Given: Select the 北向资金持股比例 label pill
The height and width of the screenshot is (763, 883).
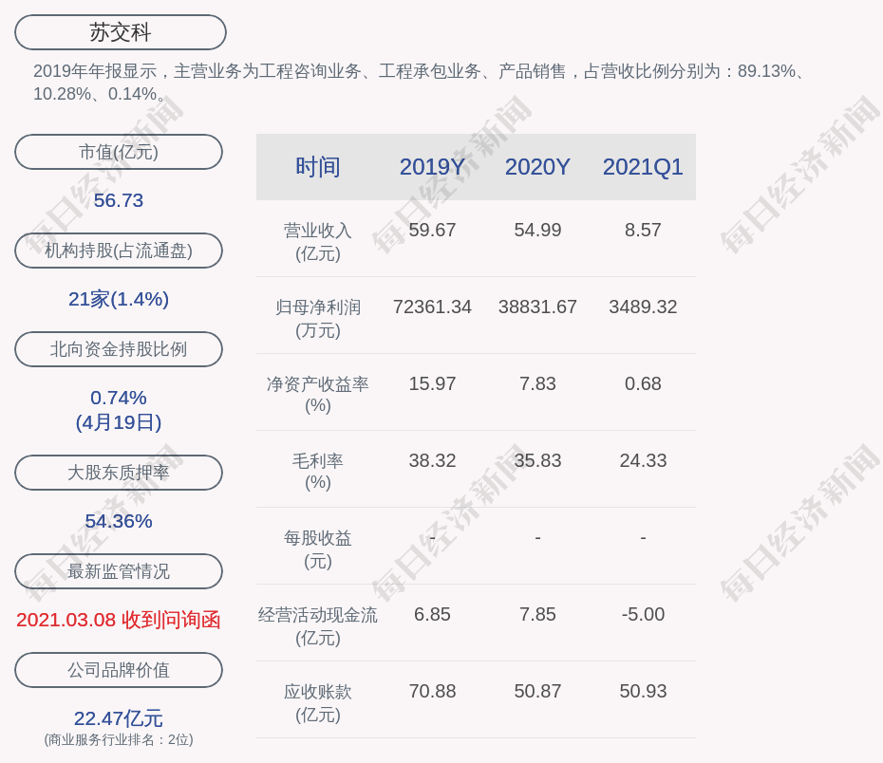Looking at the screenshot, I should click(119, 349).
